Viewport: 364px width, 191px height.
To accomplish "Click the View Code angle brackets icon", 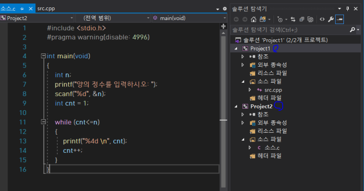I will pyautogui.click(x=322, y=20).
